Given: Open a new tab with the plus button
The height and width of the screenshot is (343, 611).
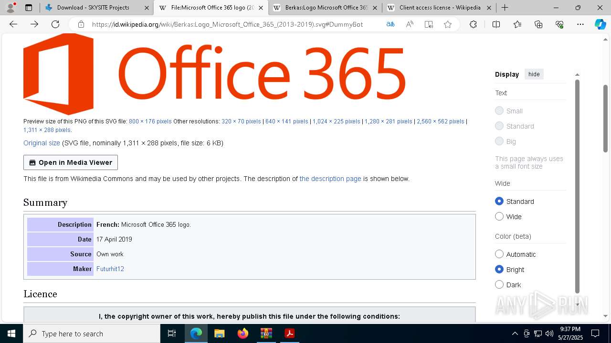Looking at the screenshot, I should [x=505, y=8].
